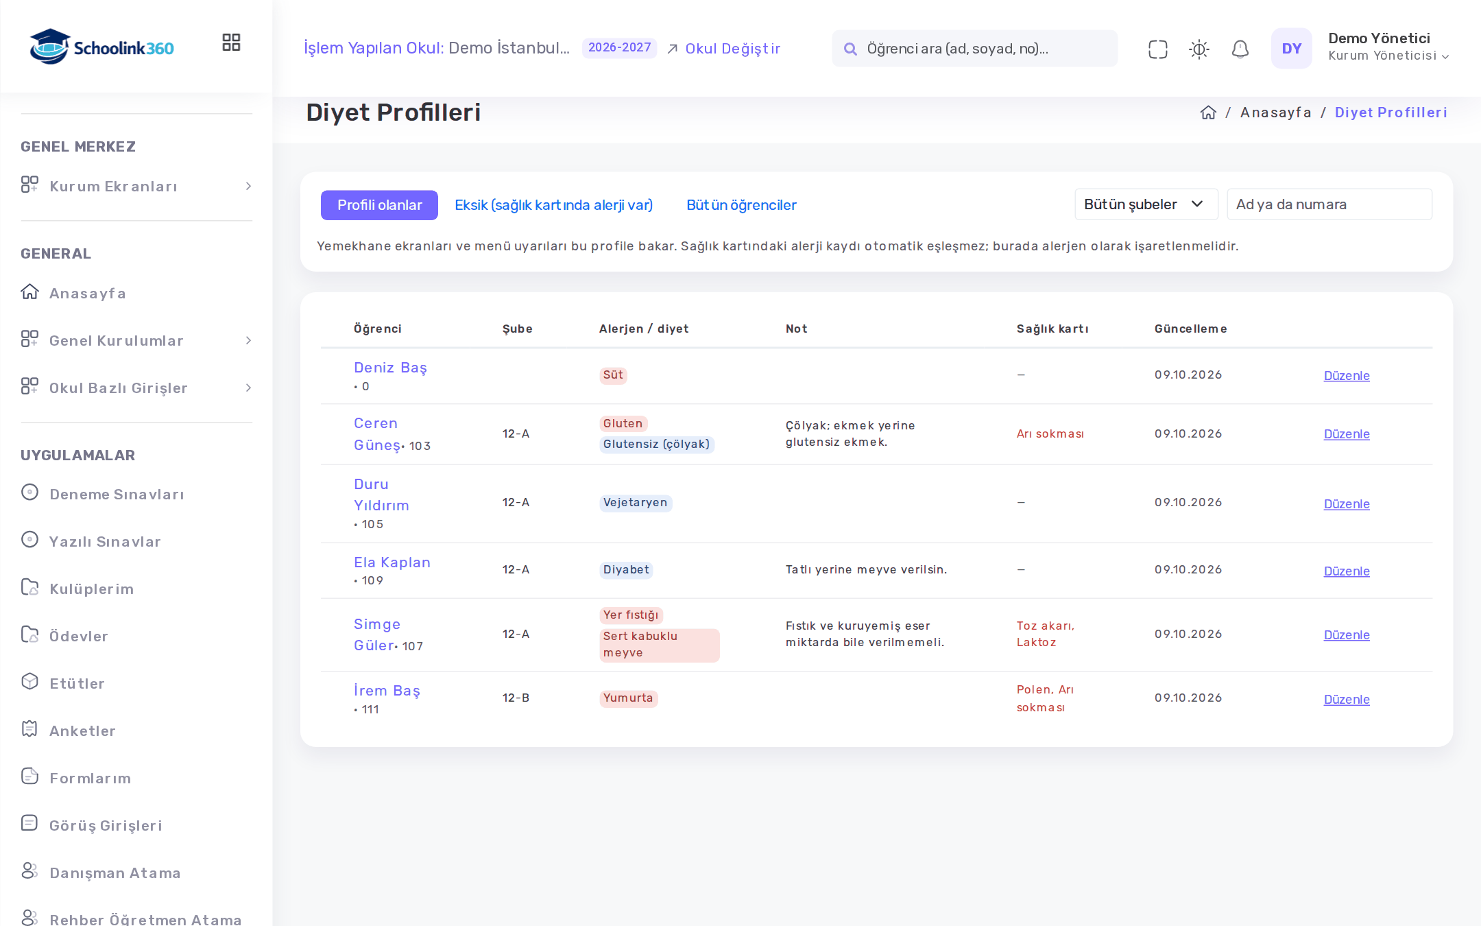
Task: Switch to Bütün öğrenciler tab
Action: [741, 205]
